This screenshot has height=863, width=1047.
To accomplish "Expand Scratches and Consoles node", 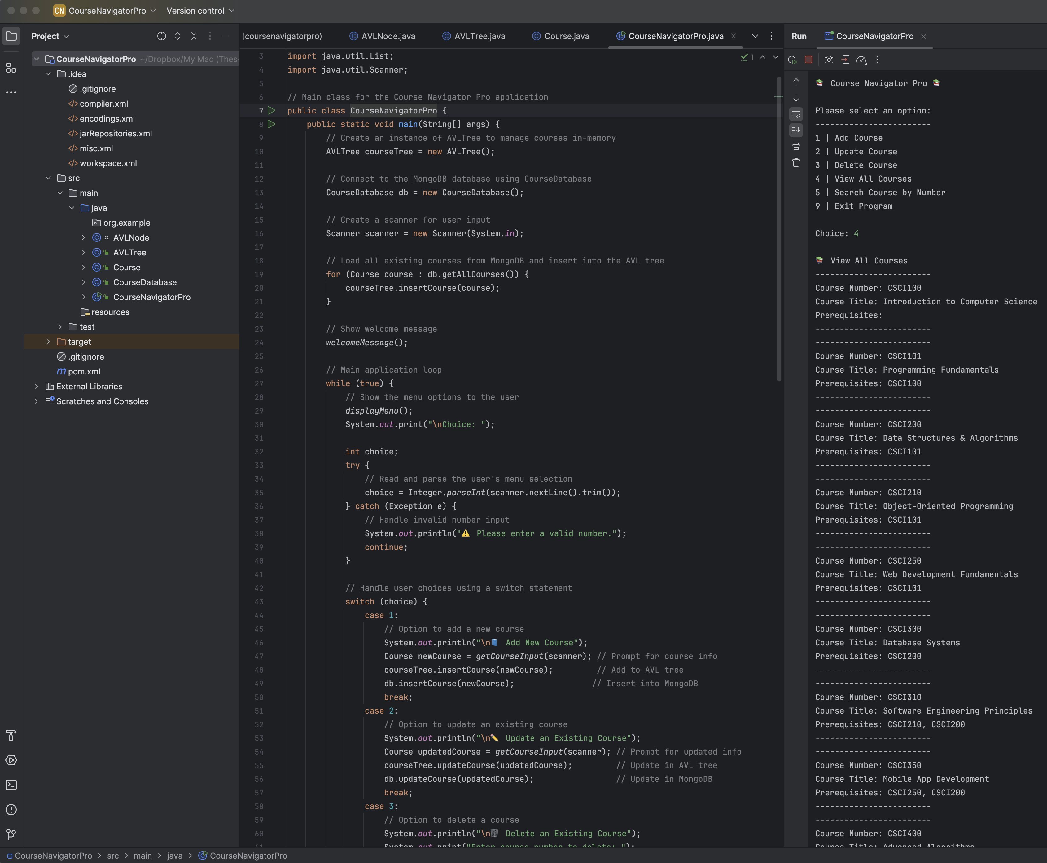I will tap(36, 401).
